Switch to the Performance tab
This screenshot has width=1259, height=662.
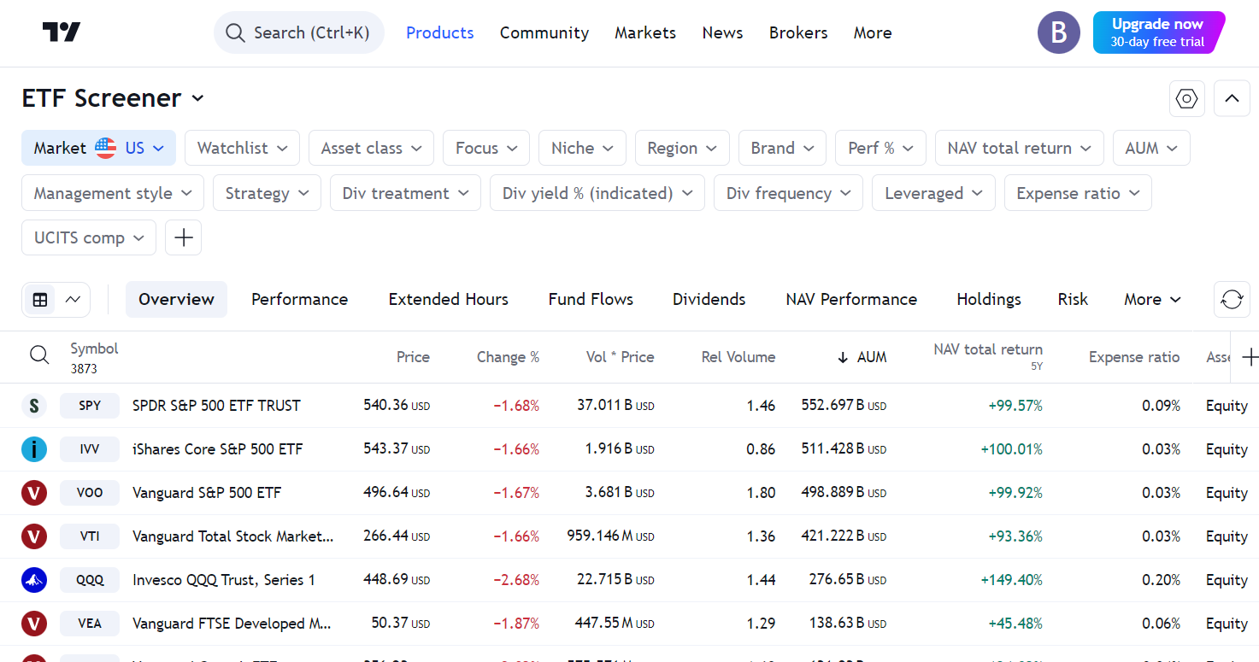(299, 300)
